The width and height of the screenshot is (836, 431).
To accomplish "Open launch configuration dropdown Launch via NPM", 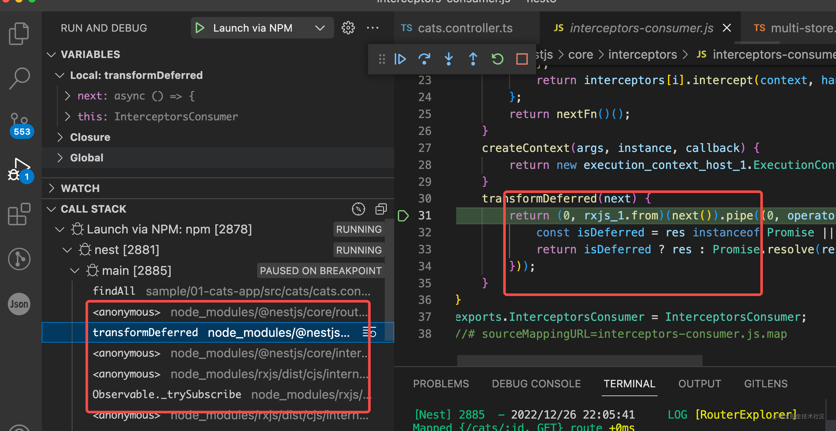I will click(x=262, y=28).
